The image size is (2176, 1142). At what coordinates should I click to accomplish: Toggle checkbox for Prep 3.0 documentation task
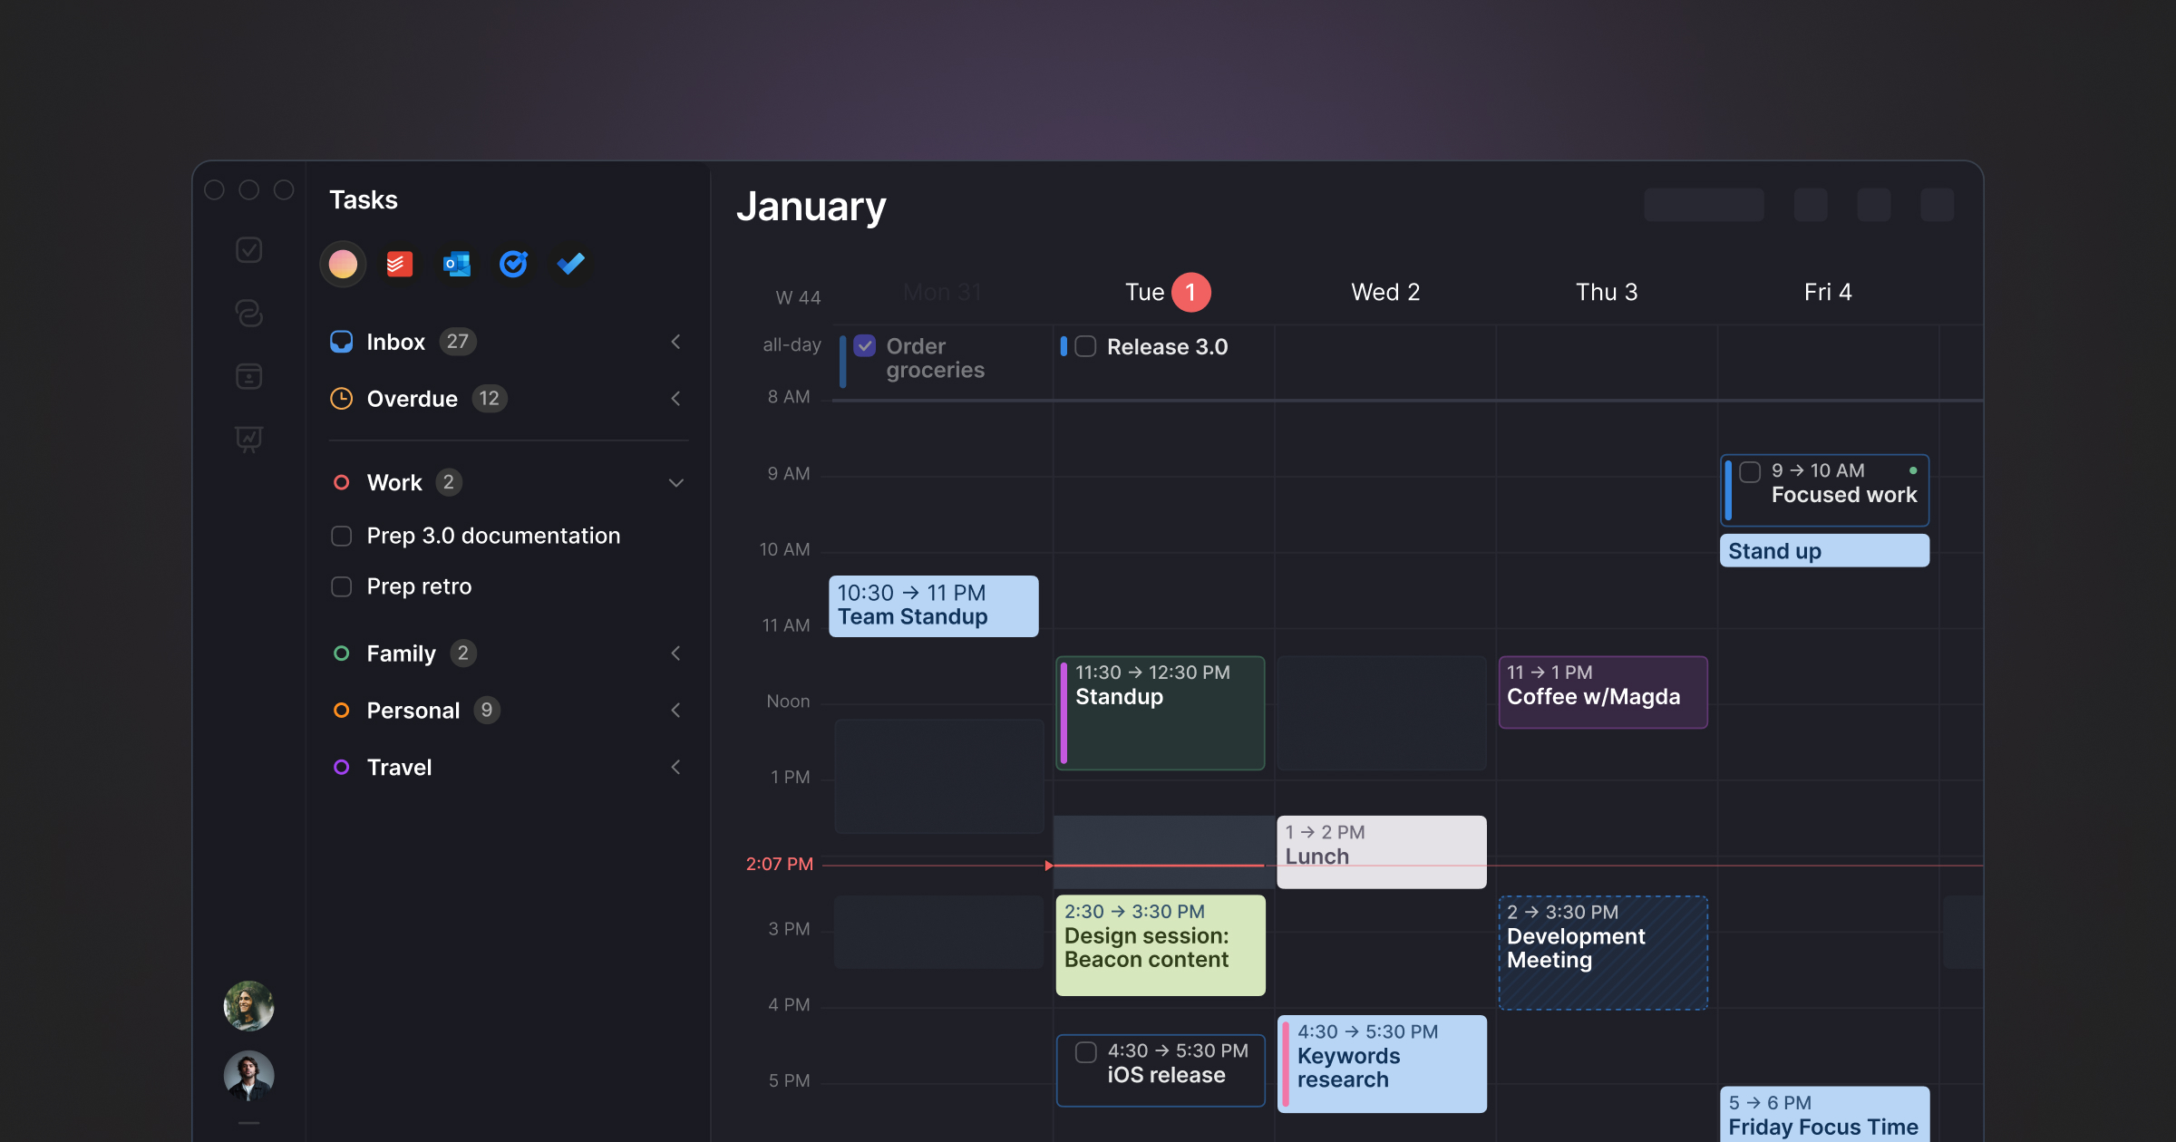tap(341, 535)
